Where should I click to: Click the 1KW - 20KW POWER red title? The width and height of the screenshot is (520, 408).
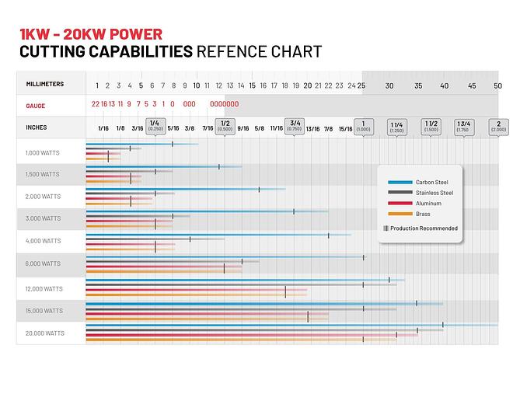pyautogui.click(x=91, y=34)
